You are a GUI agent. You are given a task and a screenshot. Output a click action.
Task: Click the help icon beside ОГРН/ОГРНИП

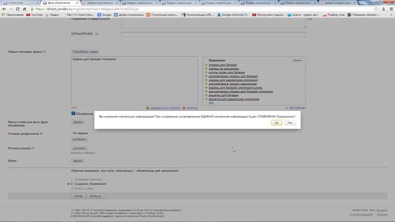coord(96,34)
